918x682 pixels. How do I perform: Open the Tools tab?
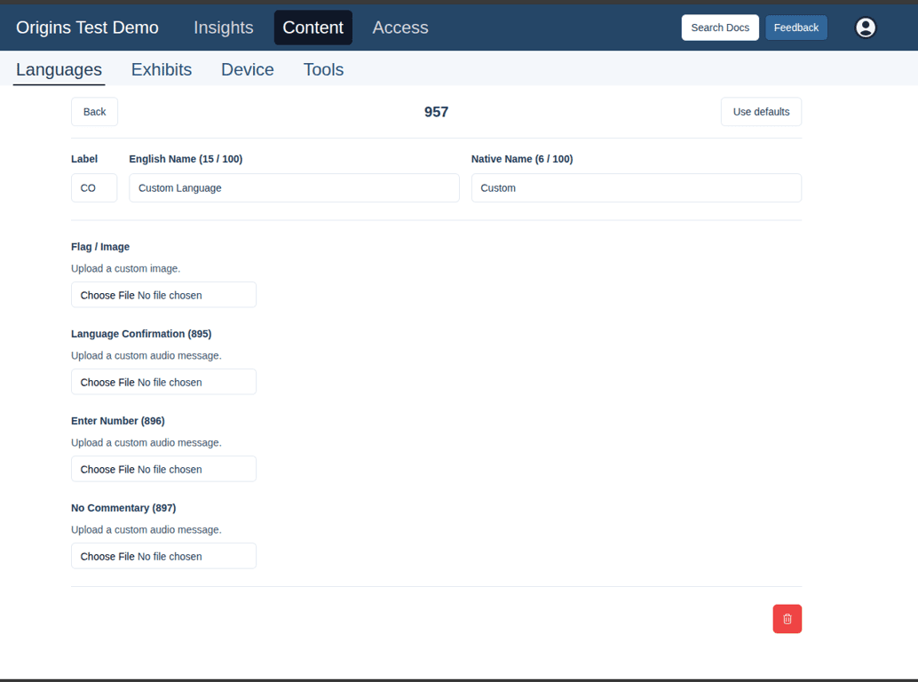pos(323,69)
